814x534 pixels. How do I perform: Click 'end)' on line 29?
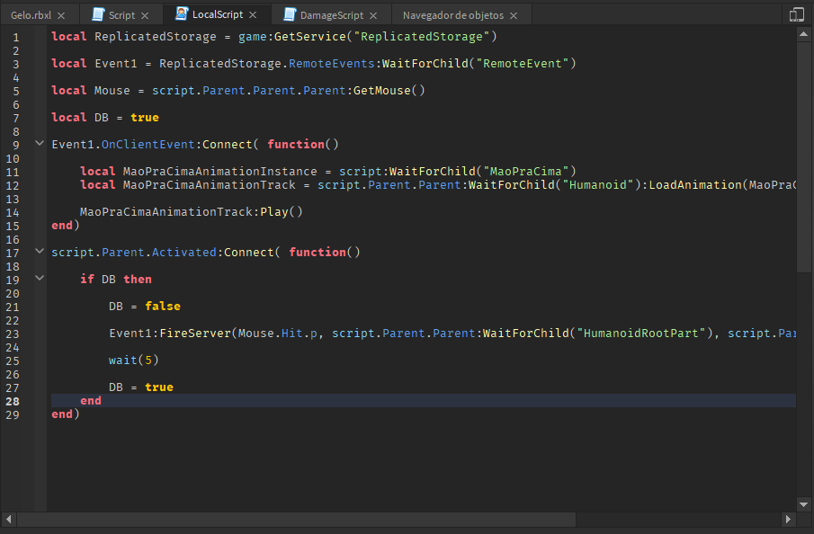tap(66, 414)
